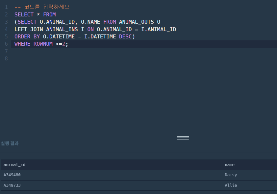Click the DESC keyword on line 5
Screen dimensions: 277x194
[125, 36]
